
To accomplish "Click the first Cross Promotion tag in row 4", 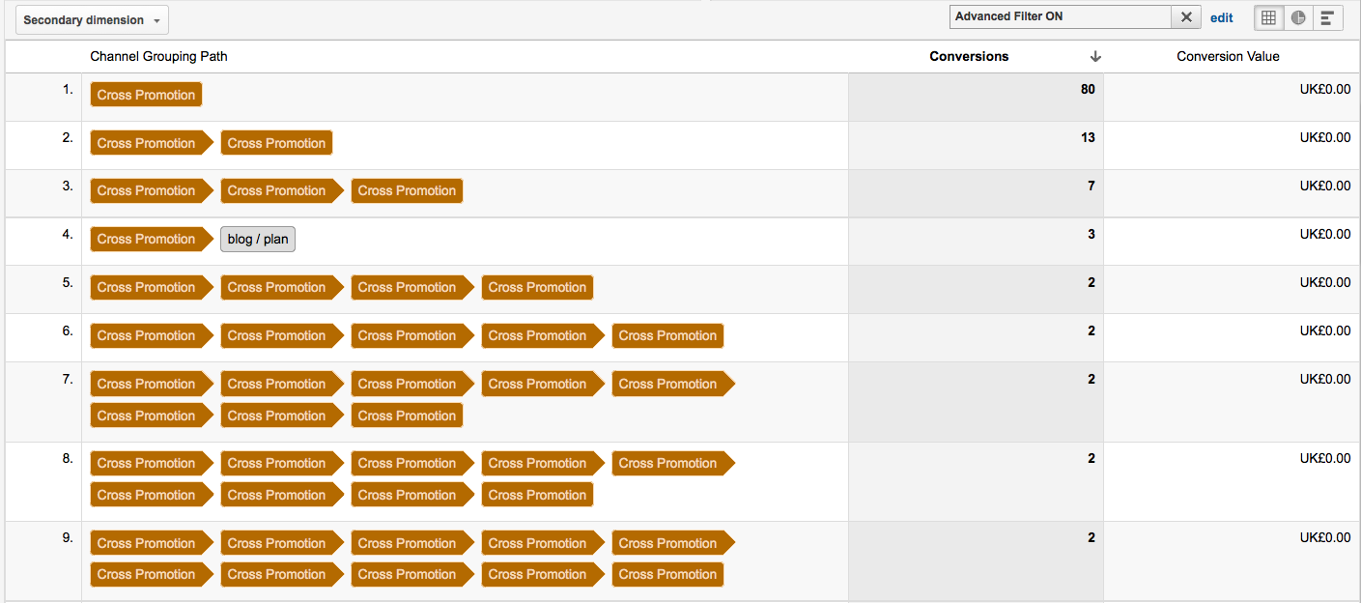I will click(x=151, y=240).
